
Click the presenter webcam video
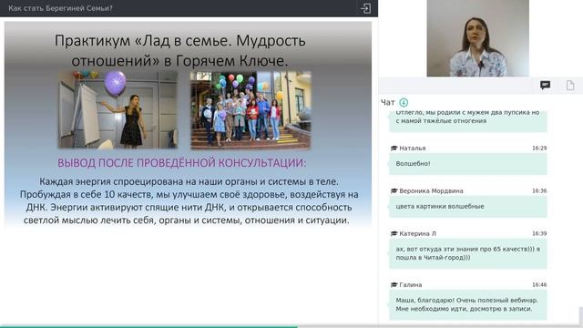pyautogui.click(x=477, y=38)
